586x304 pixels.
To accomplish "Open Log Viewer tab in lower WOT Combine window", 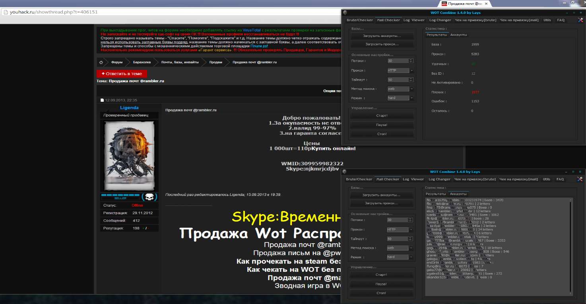I will (413, 179).
